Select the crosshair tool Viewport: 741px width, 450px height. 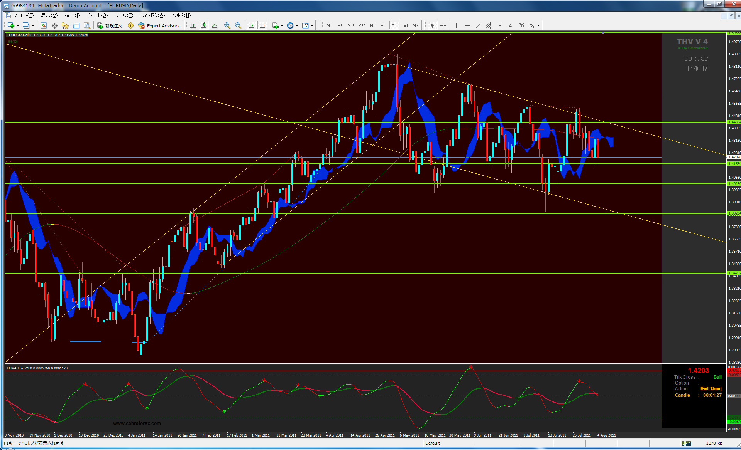(x=443, y=25)
